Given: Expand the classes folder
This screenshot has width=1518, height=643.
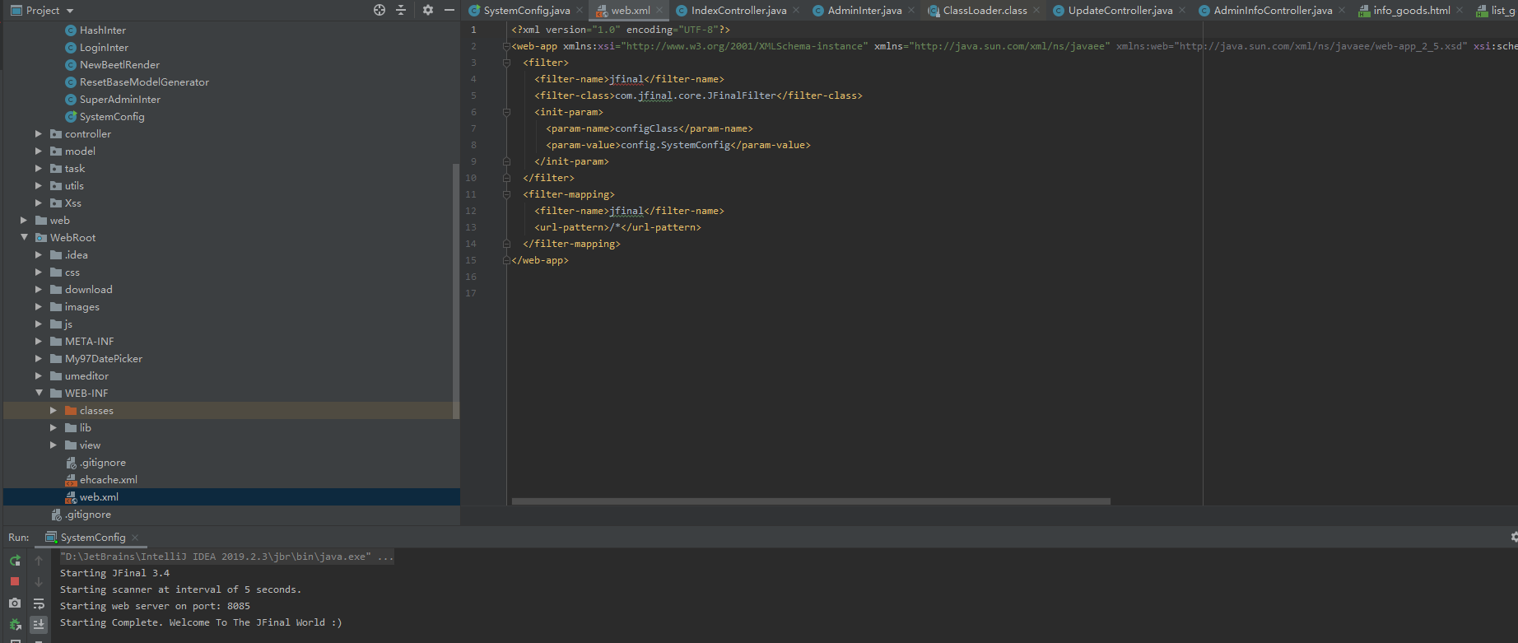Looking at the screenshot, I should (53, 410).
